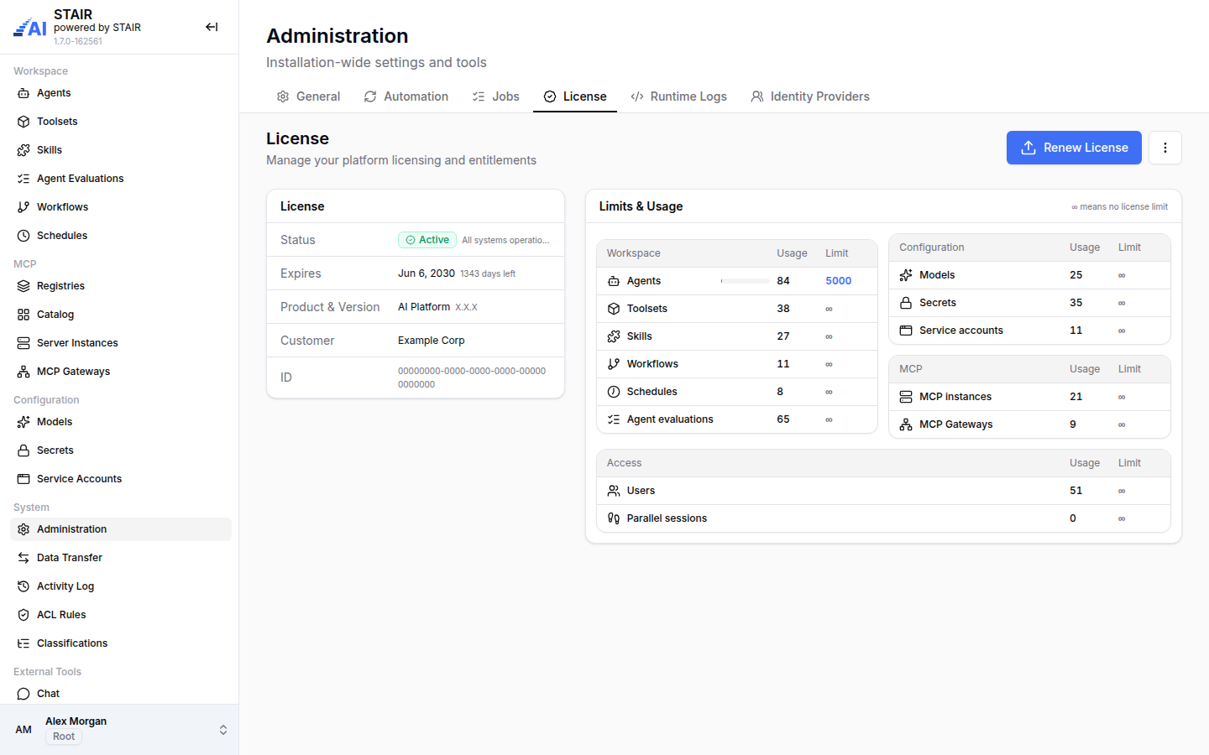Open sidebar Workflows page

pyautogui.click(x=121, y=207)
